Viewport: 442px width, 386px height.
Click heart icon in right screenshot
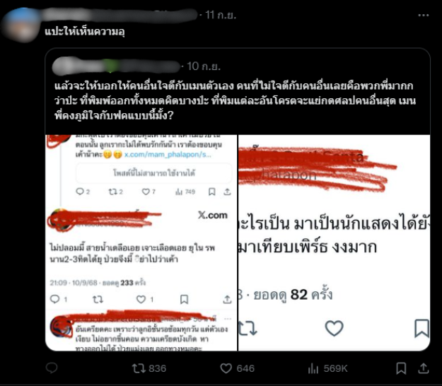(x=334, y=328)
